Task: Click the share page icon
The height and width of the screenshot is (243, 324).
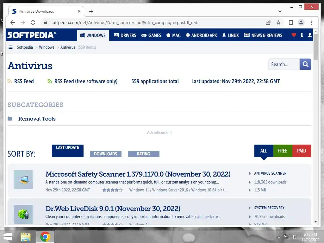Action: tap(268, 22)
